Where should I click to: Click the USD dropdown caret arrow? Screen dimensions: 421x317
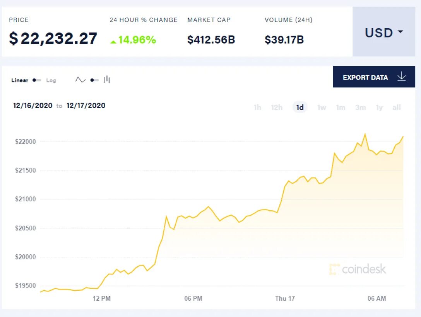[x=400, y=32]
